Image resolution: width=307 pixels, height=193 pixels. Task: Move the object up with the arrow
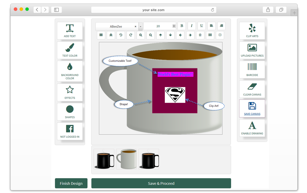[161, 35]
